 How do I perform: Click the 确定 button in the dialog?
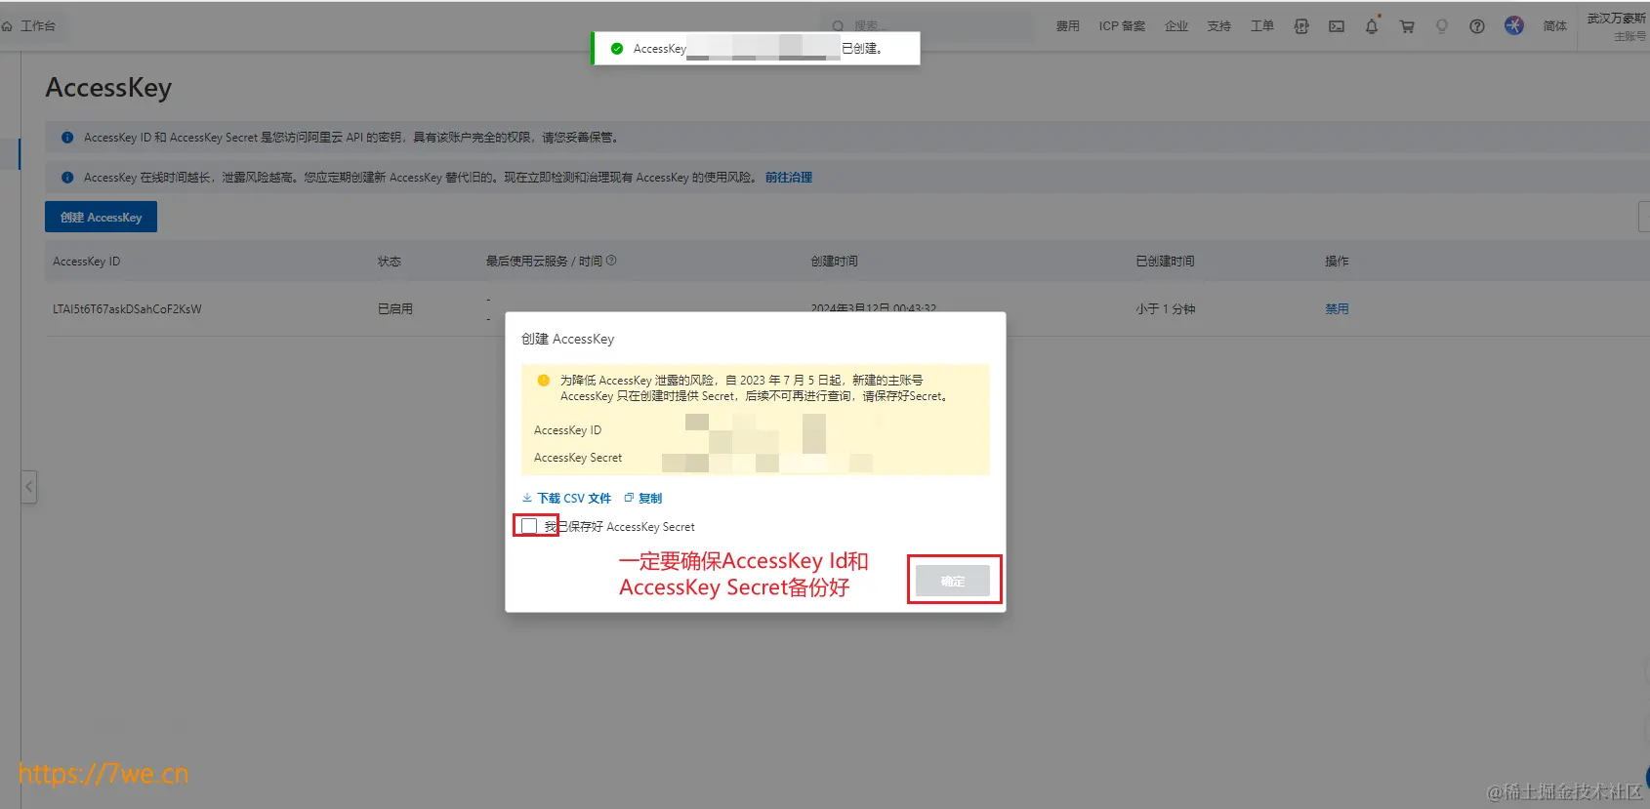(953, 581)
